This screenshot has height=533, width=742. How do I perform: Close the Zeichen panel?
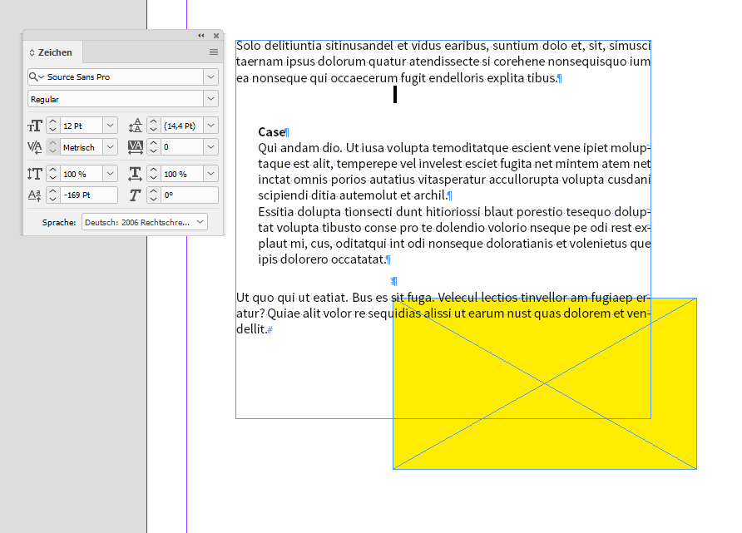pos(216,36)
